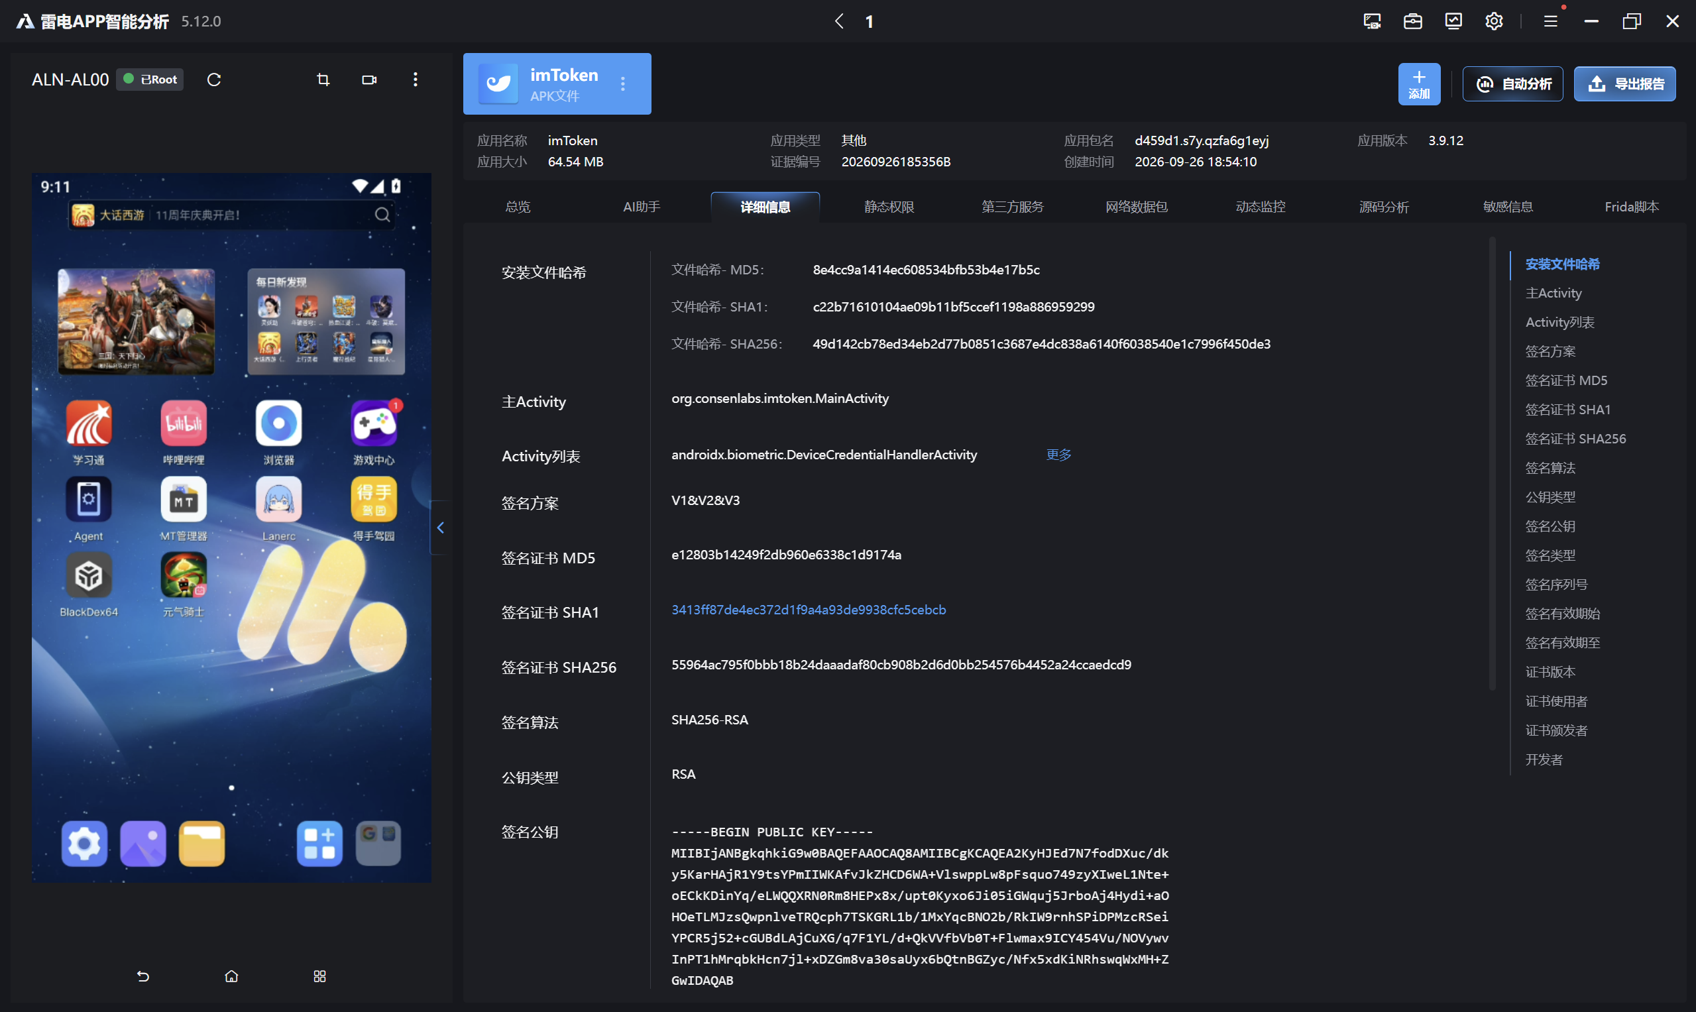Viewport: 1696px width, 1012px height.
Task: Open the 网络数据包 tab
Action: (x=1137, y=207)
